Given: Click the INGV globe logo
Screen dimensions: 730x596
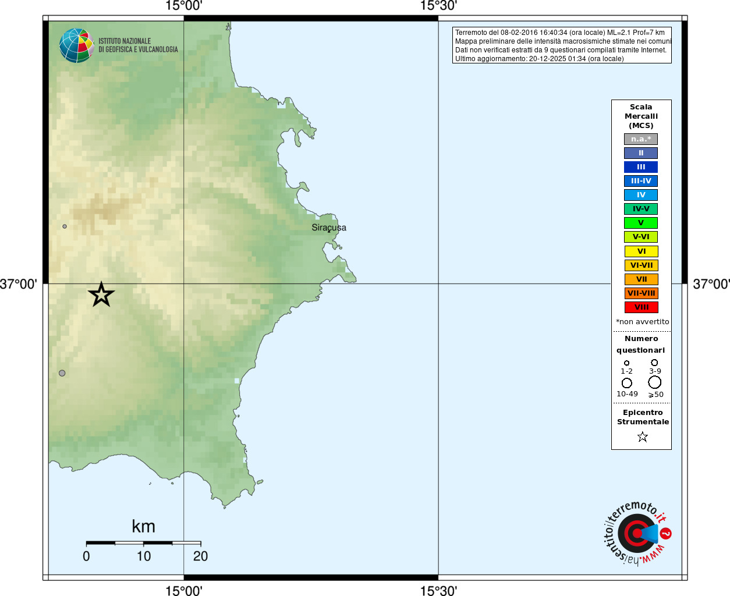Looking at the screenshot, I should (76, 45).
